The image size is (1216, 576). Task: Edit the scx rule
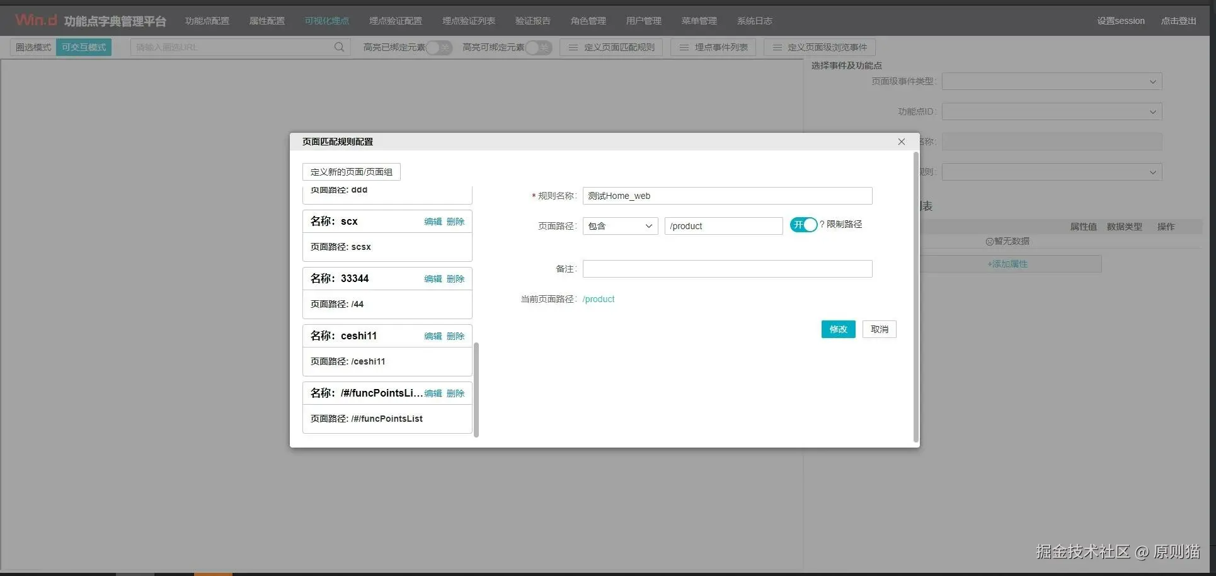click(433, 222)
